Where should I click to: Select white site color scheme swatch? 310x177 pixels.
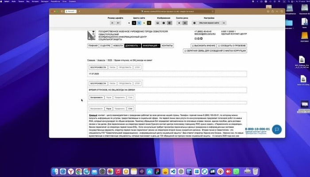pos(129,23)
